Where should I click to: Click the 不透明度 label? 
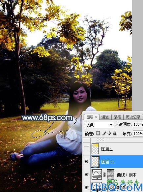(123, 124)
